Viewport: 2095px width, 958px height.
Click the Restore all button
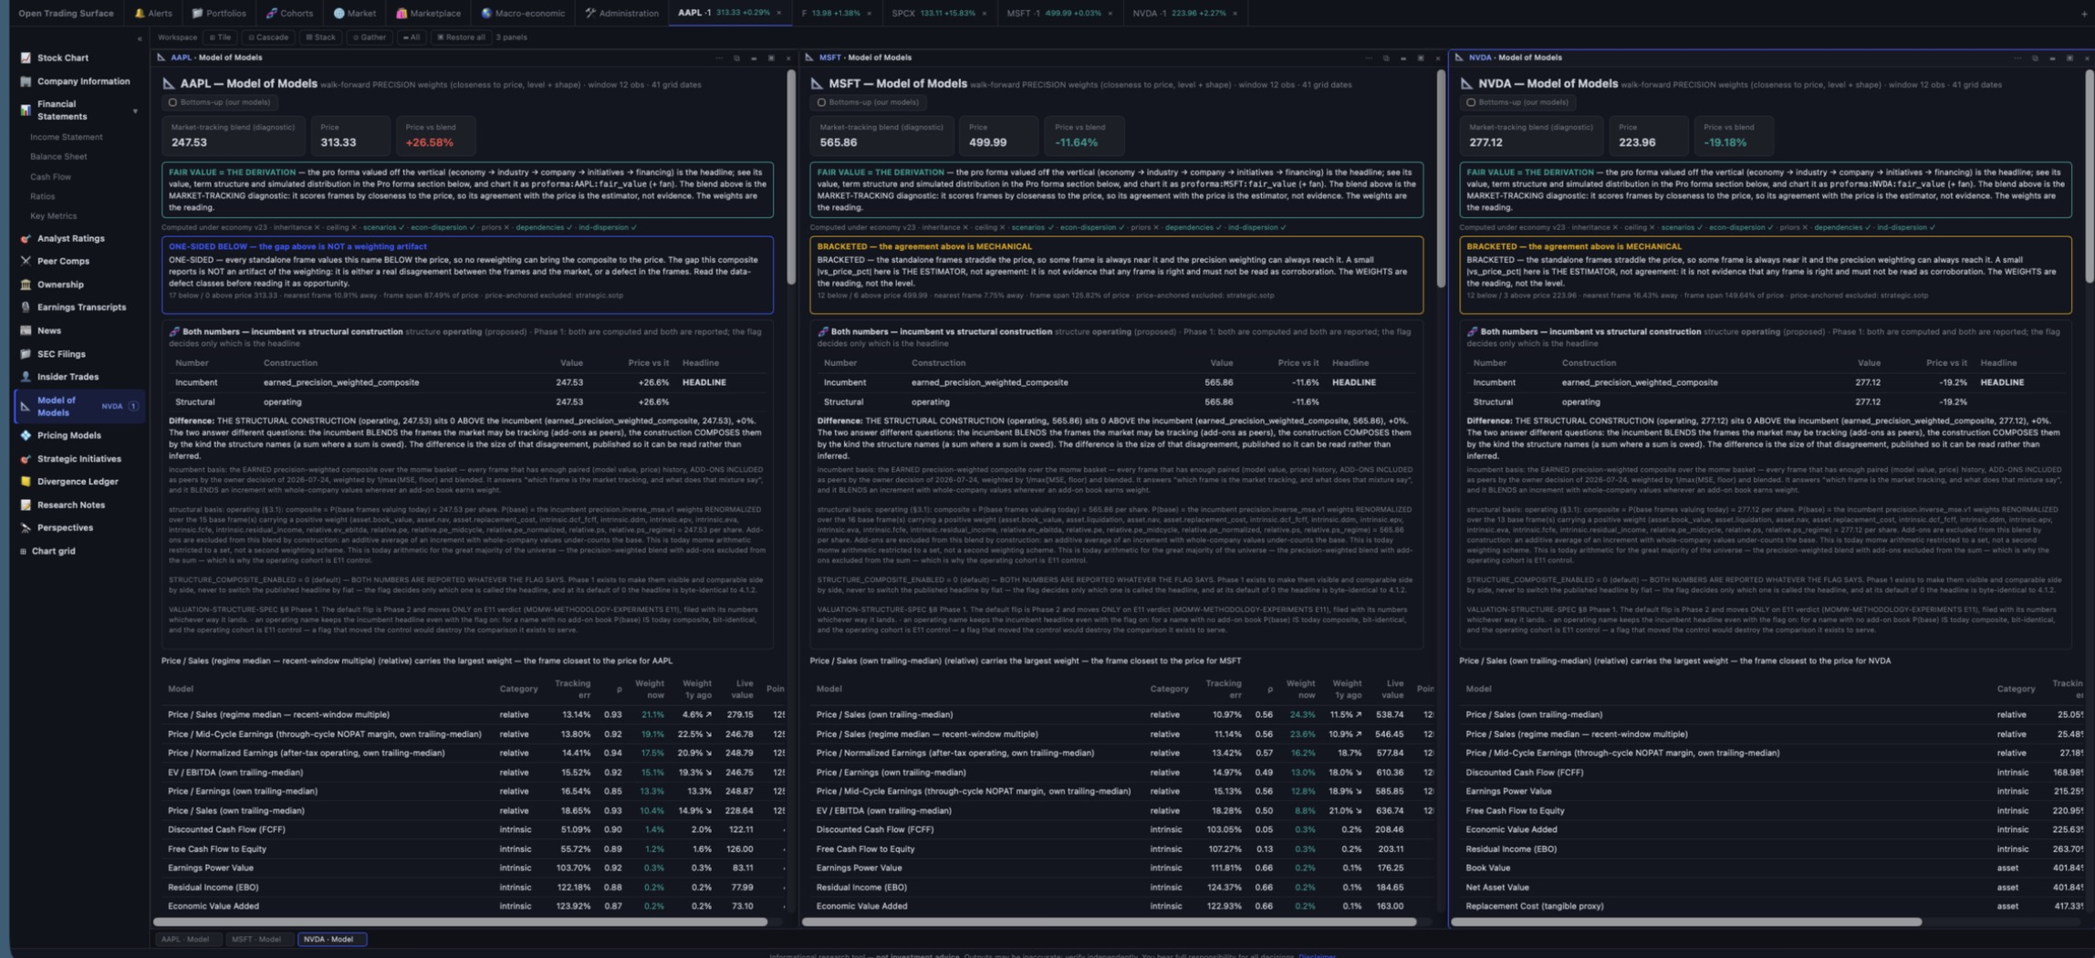tap(461, 37)
